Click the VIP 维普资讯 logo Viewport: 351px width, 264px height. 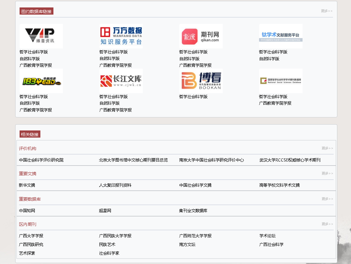[41, 36]
